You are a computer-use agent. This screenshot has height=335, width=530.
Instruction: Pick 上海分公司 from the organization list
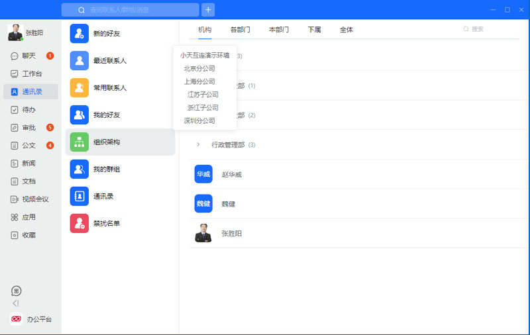click(199, 81)
